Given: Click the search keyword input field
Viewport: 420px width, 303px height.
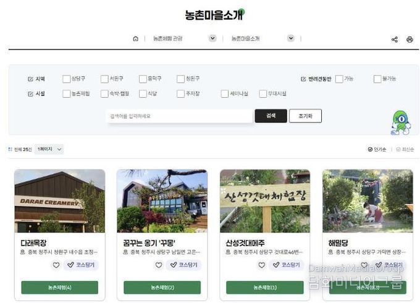Looking at the screenshot, I should [179, 116].
